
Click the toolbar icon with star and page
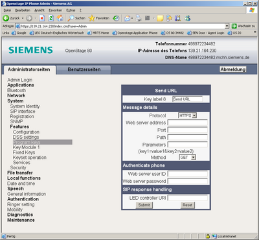[x=169, y=18]
